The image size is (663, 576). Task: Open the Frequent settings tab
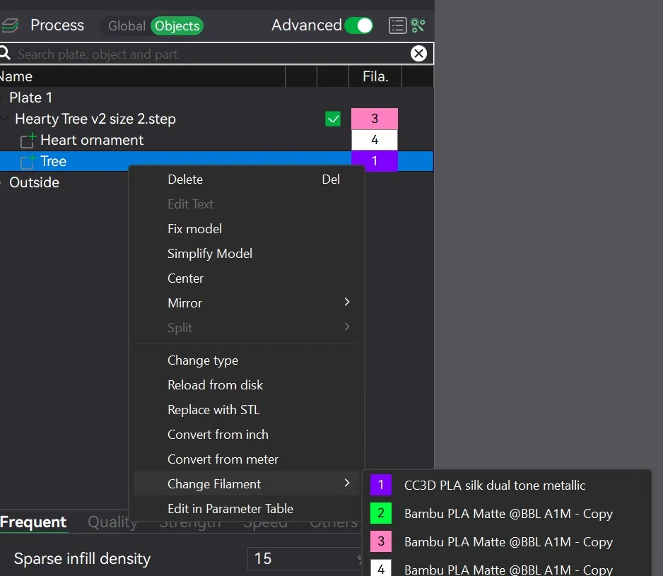coord(33,522)
